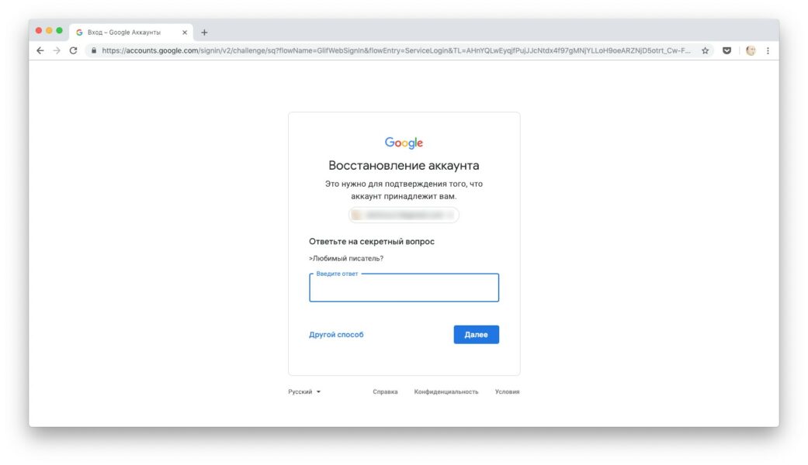Click the dropdown chevron next to Русский
The height and width of the screenshot is (465, 808).
tap(317, 391)
